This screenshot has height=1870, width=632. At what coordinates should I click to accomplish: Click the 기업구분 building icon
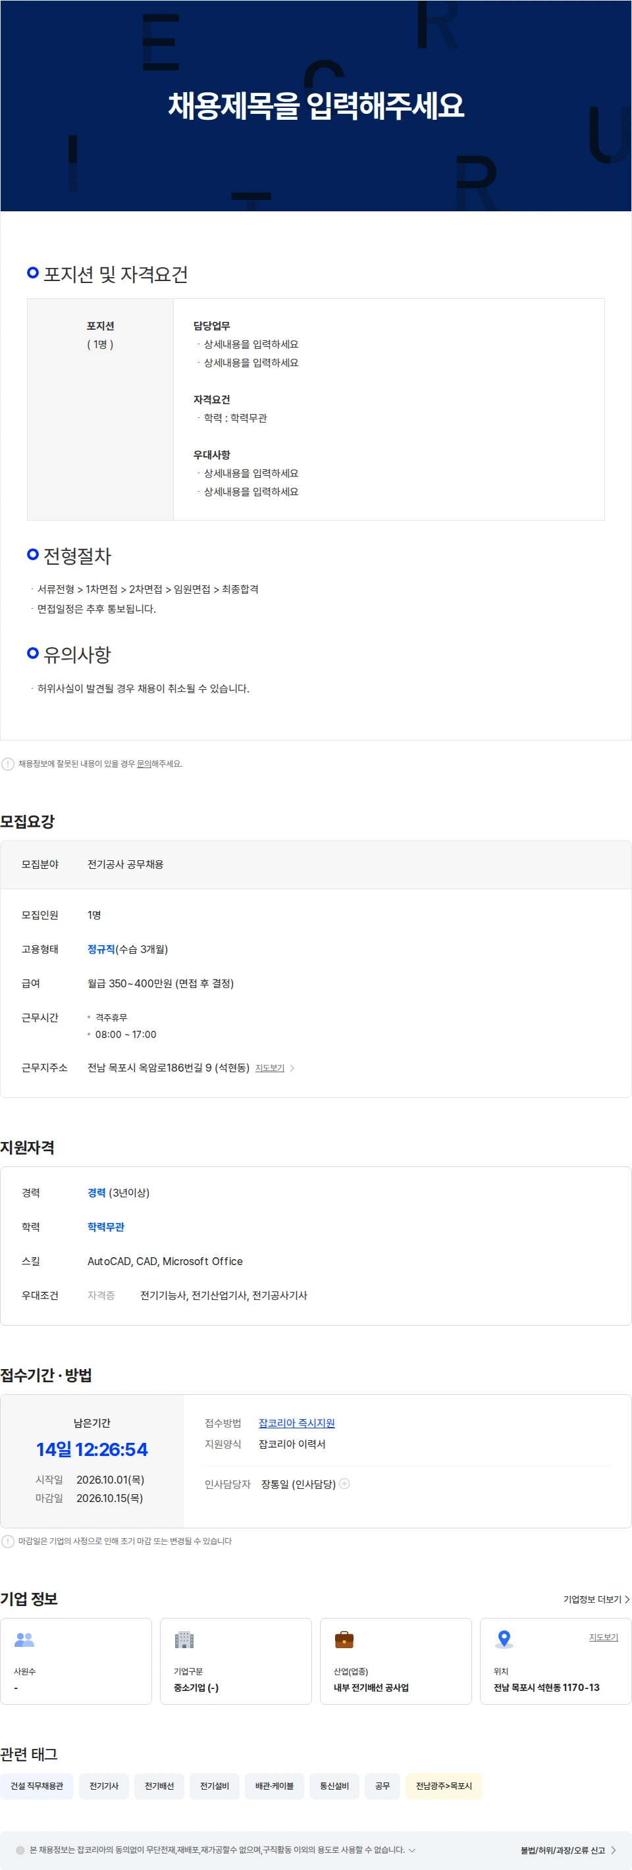[x=184, y=1639]
